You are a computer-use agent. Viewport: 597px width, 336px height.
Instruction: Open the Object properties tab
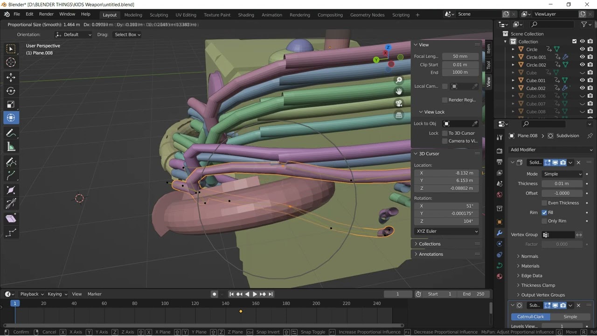[500, 222]
